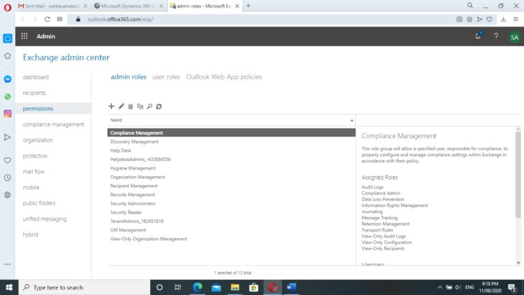524x295 pixels.
Task: Switch to Microsoft Dynamics 365 browser tab
Action: (x=128, y=6)
